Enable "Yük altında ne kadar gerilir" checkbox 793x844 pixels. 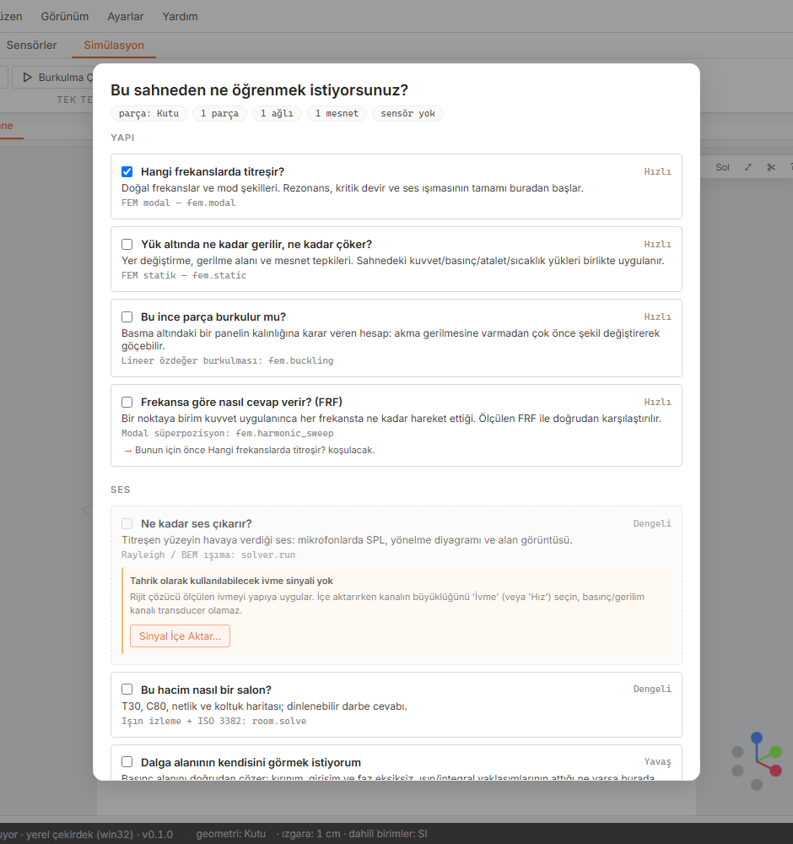127,245
